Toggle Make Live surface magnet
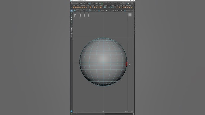The image size is (205, 115). coord(102,4)
